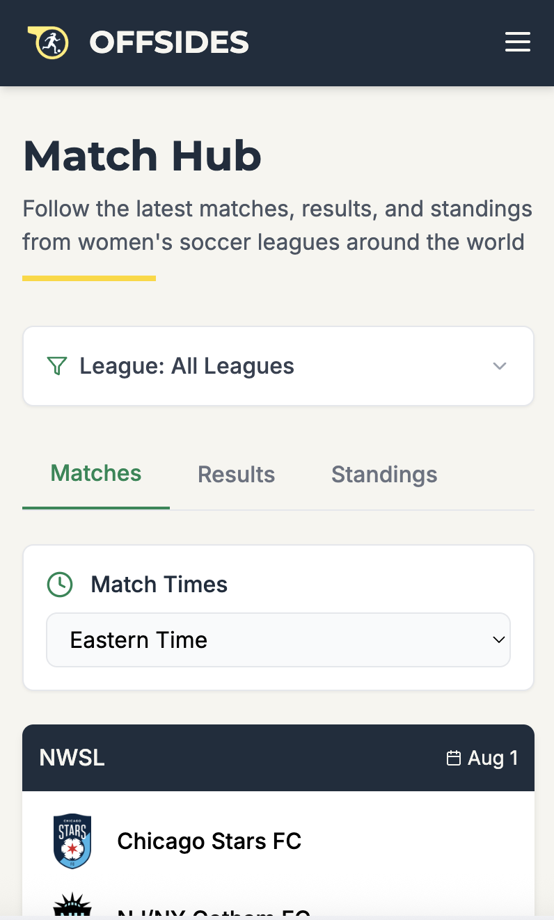Click the chevron in the league filter

[x=499, y=366]
